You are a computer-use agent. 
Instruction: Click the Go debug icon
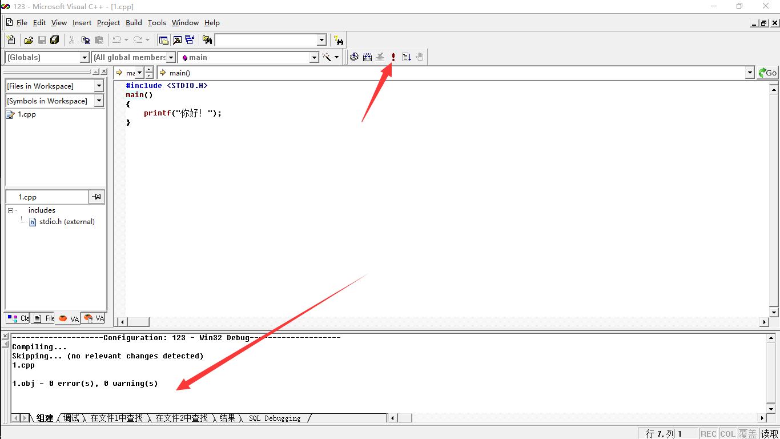point(407,57)
